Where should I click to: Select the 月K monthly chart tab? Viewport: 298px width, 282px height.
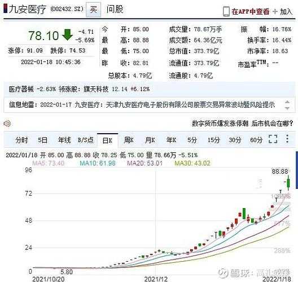[x=150, y=140]
